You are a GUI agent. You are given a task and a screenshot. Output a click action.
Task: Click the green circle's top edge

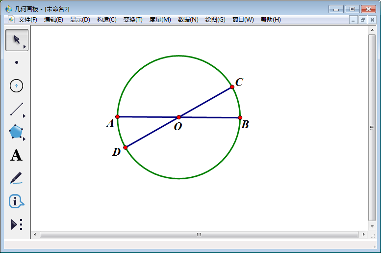tap(179, 56)
